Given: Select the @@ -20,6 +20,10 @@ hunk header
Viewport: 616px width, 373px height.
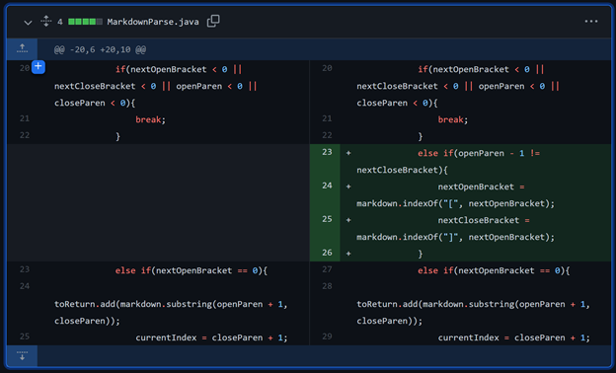Looking at the screenshot, I should click(x=100, y=49).
